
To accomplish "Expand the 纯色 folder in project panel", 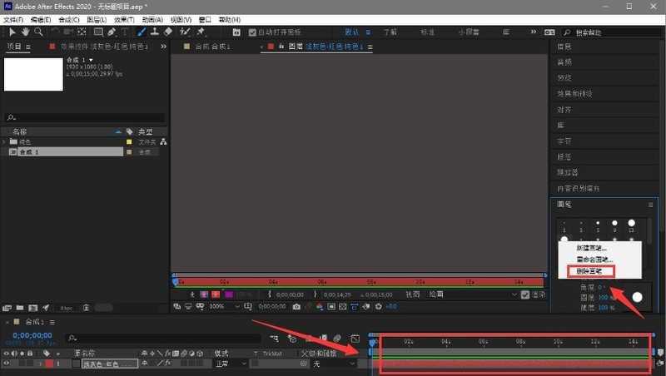I will coord(4,142).
